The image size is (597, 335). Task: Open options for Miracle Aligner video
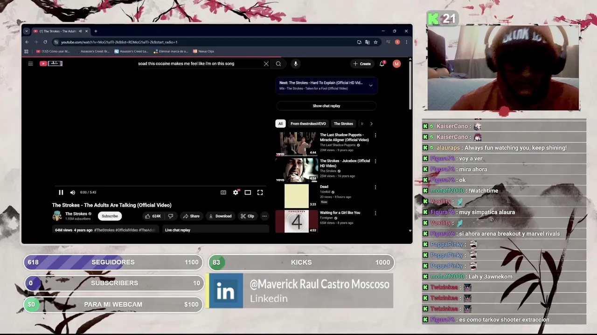click(375, 135)
